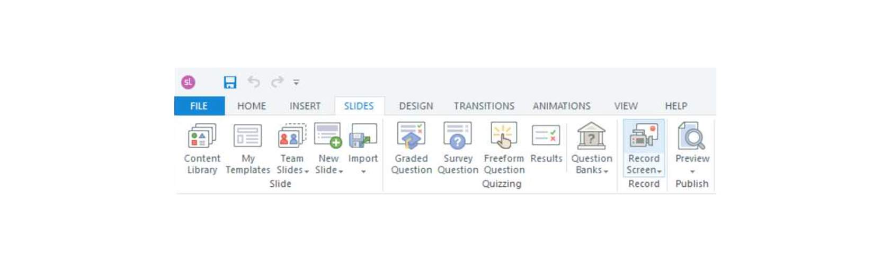
Task: Undo the last action
Action: [254, 82]
